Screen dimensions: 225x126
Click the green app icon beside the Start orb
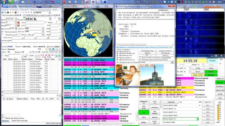coord(11,2)
